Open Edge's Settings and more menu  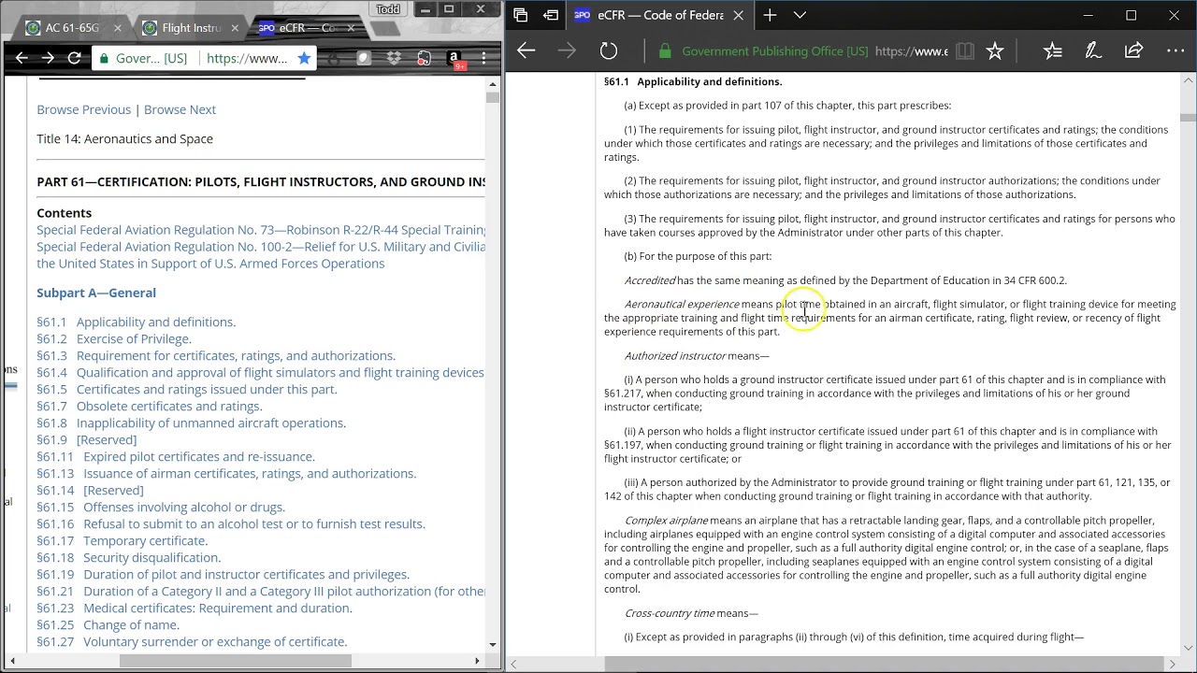click(1174, 51)
